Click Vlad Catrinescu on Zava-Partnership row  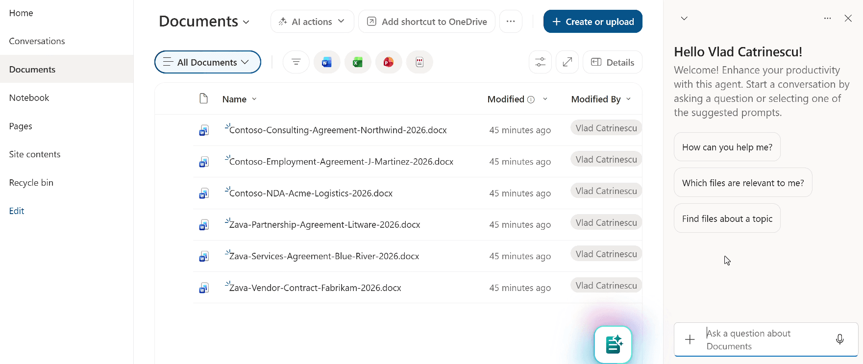pos(606,222)
